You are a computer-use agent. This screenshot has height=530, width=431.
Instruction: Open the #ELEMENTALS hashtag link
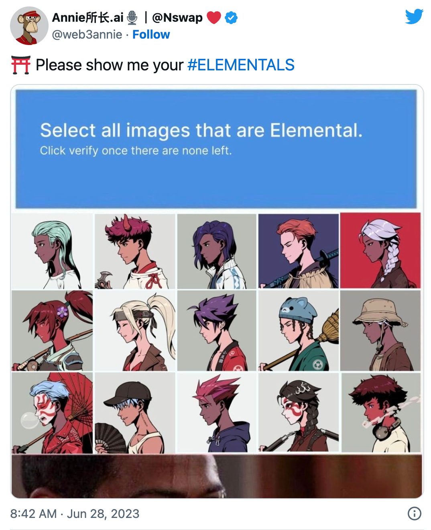[x=241, y=65]
